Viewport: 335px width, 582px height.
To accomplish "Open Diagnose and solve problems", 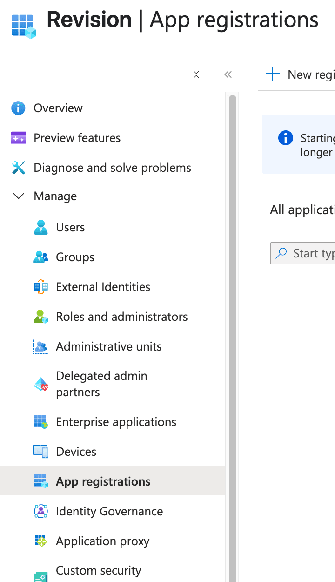I will 113,168.
